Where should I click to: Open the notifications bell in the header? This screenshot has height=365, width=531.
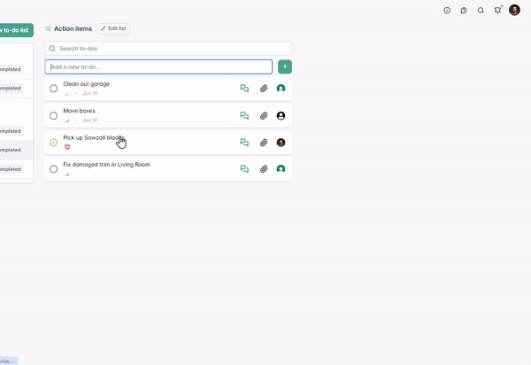click(x=497, y=11)
